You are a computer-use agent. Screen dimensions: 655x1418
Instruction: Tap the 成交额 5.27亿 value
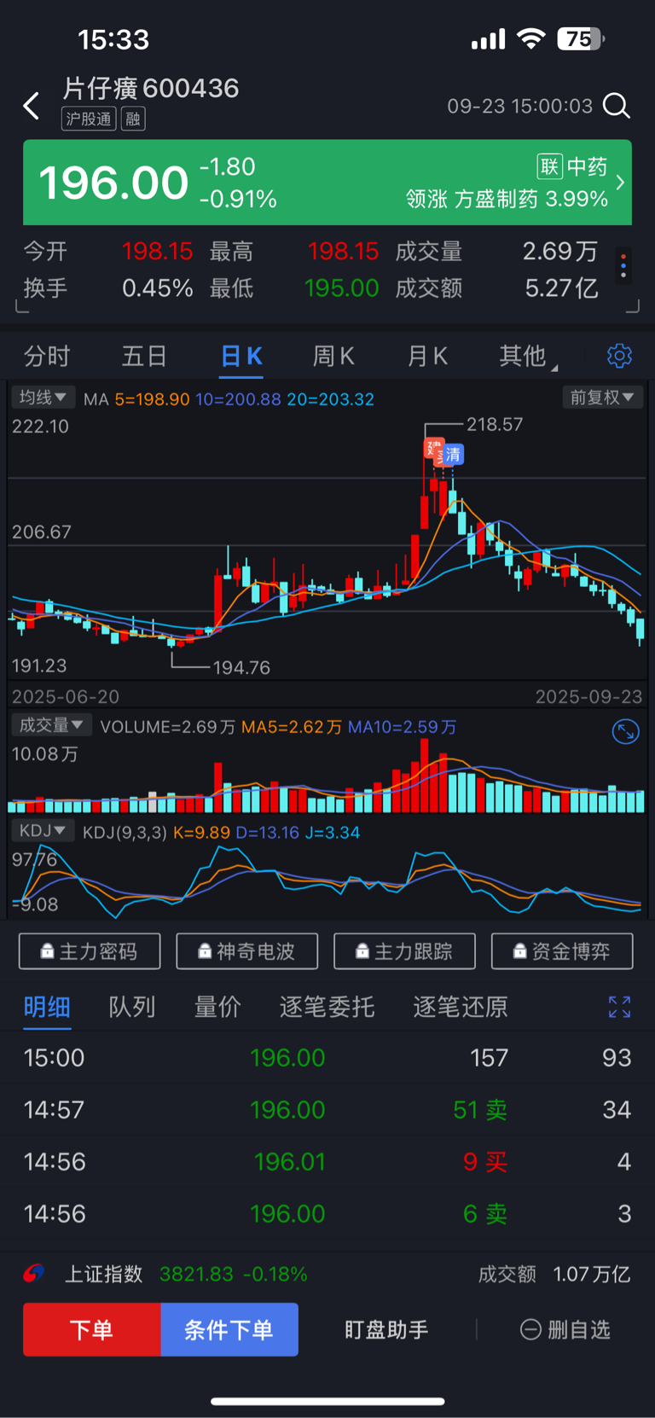[561, 288]
